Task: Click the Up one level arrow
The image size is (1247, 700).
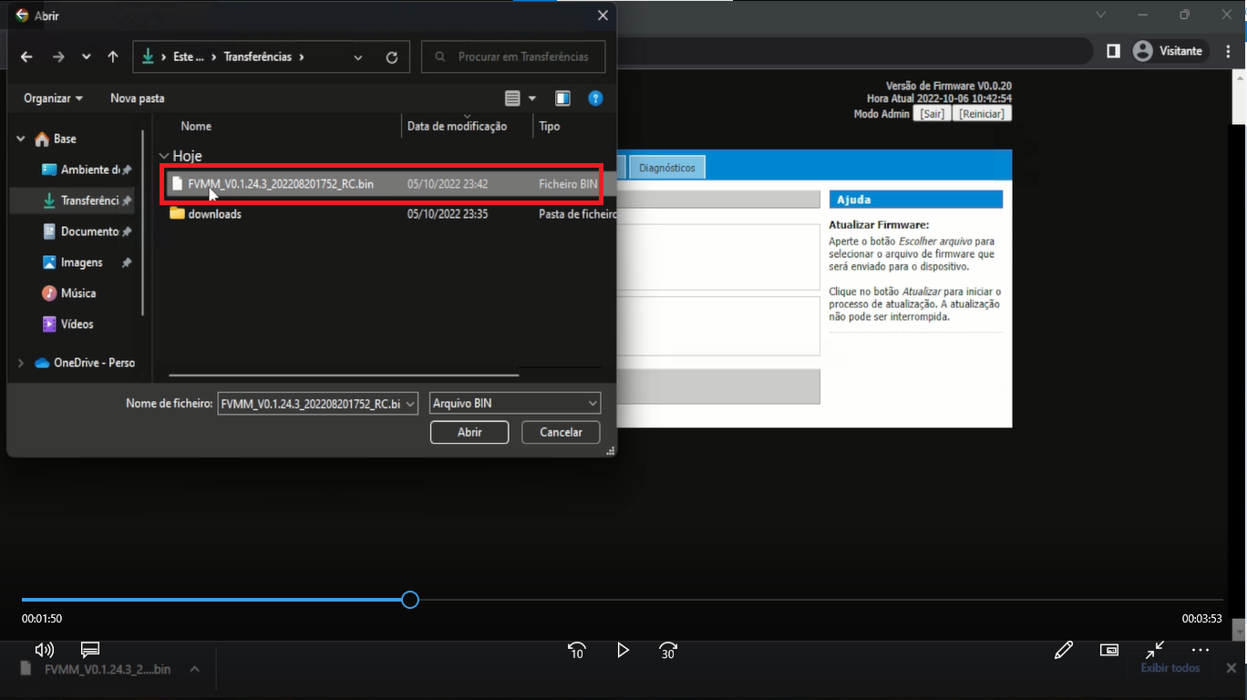Action: (x=113, y=57)
